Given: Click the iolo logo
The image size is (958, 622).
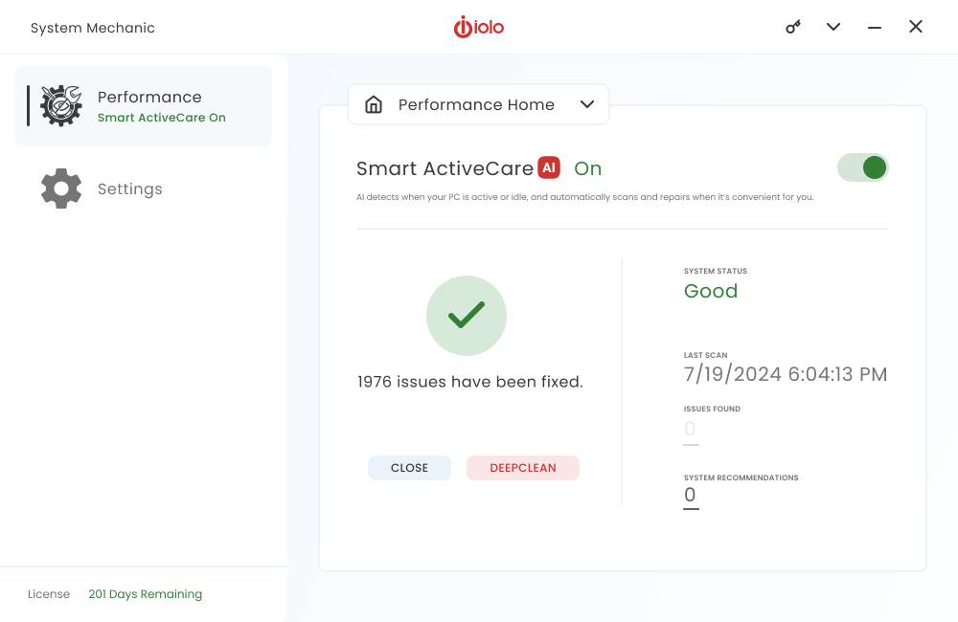Looking at the screenshot, I should tap(478, 27).
